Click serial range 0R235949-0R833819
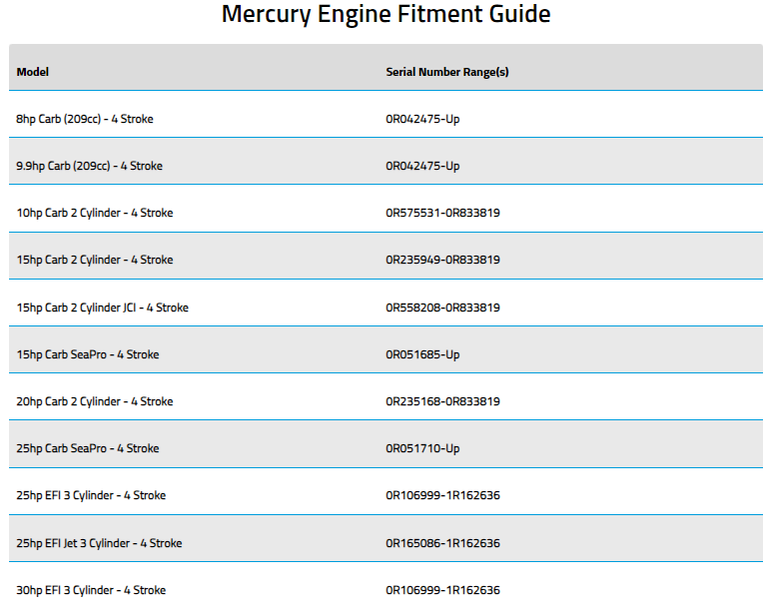Image resolution: width=770 pixels, height=612 pixels. click(443, 260)
